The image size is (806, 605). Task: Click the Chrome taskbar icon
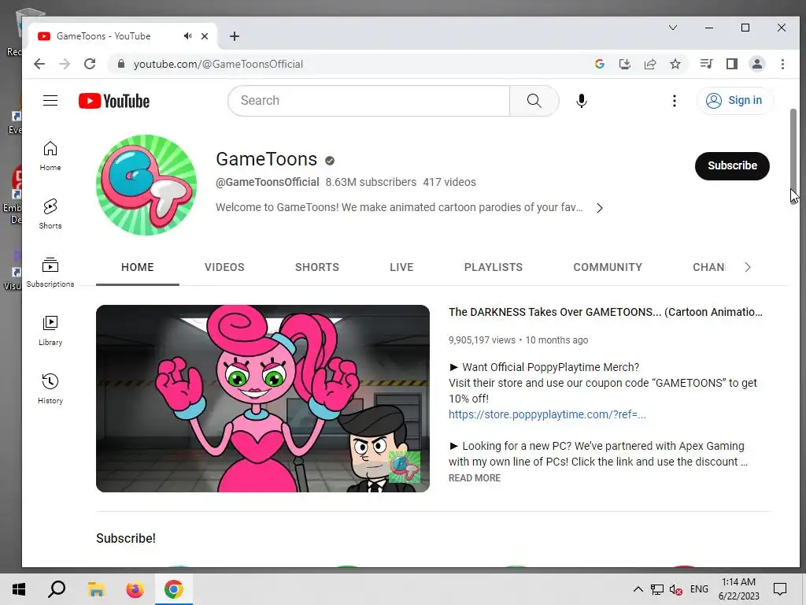pos(174,589)
